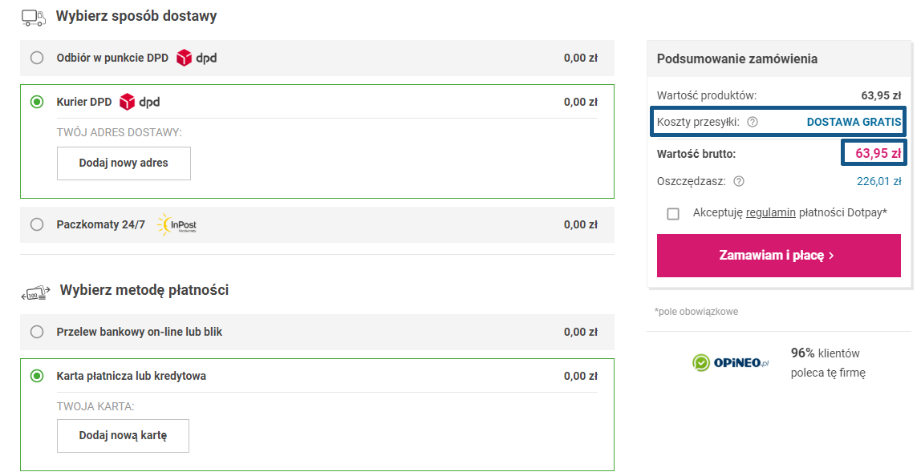Click the 63,95 zł gross total
The height and width of the screenshot is (476, 921).
pos(878,153)
